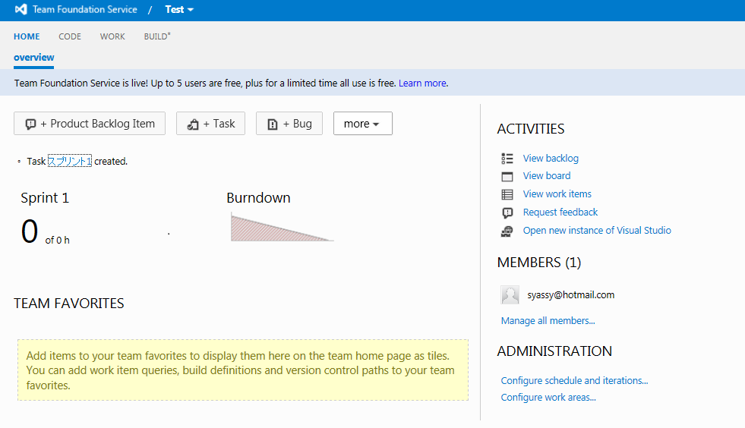Add a new Bug button
The height and width of the screenshot is (428, 745).
289,124
